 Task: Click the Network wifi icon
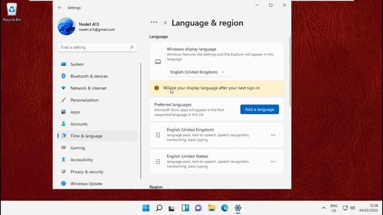click(63, 88)
